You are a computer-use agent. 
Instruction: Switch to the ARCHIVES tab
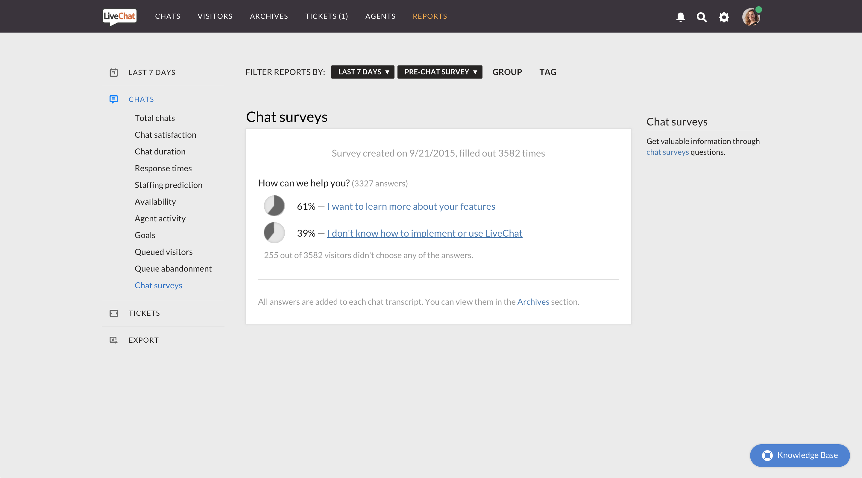pos(269,16)
